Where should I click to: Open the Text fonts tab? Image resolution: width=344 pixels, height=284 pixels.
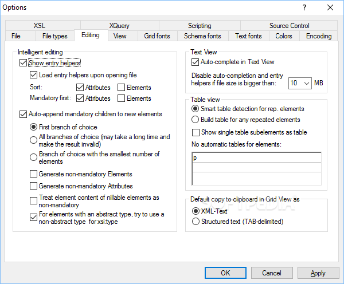249,36
